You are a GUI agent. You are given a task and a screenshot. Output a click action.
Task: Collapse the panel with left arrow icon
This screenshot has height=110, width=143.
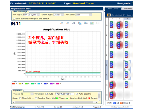click(x=104, y=9)
